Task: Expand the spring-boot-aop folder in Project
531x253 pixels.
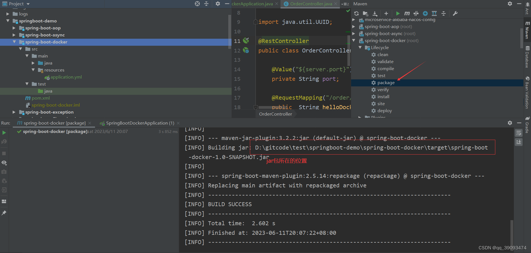Action: (x=14, y=28)
